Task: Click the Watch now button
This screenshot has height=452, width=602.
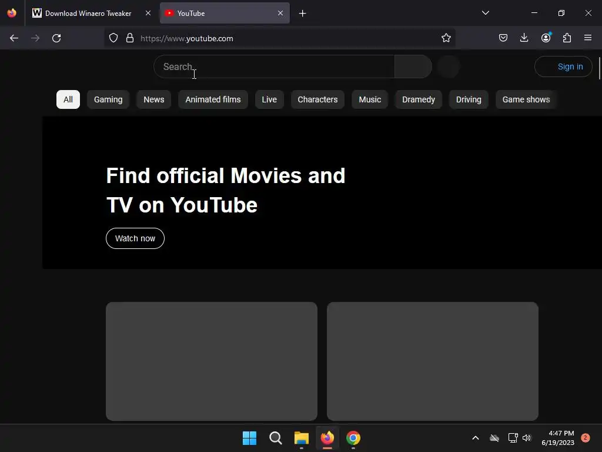Action: click(x=135, y=238)
